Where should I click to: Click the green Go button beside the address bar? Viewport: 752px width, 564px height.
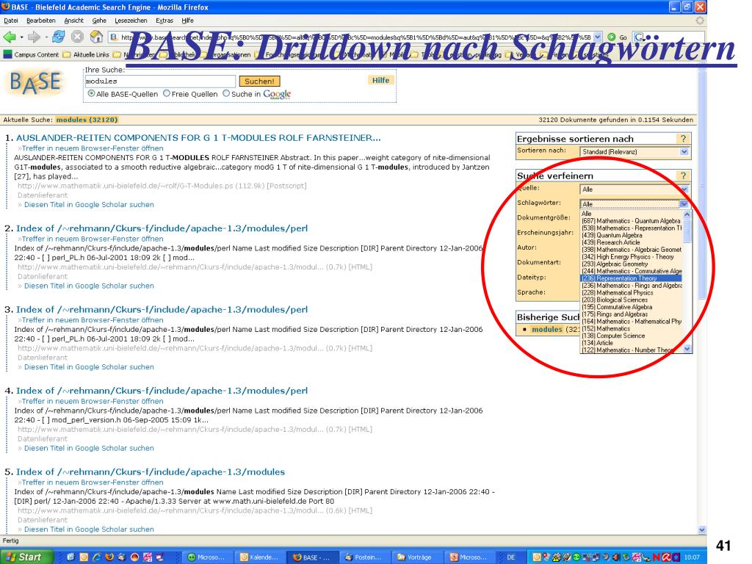pos(617,37)
